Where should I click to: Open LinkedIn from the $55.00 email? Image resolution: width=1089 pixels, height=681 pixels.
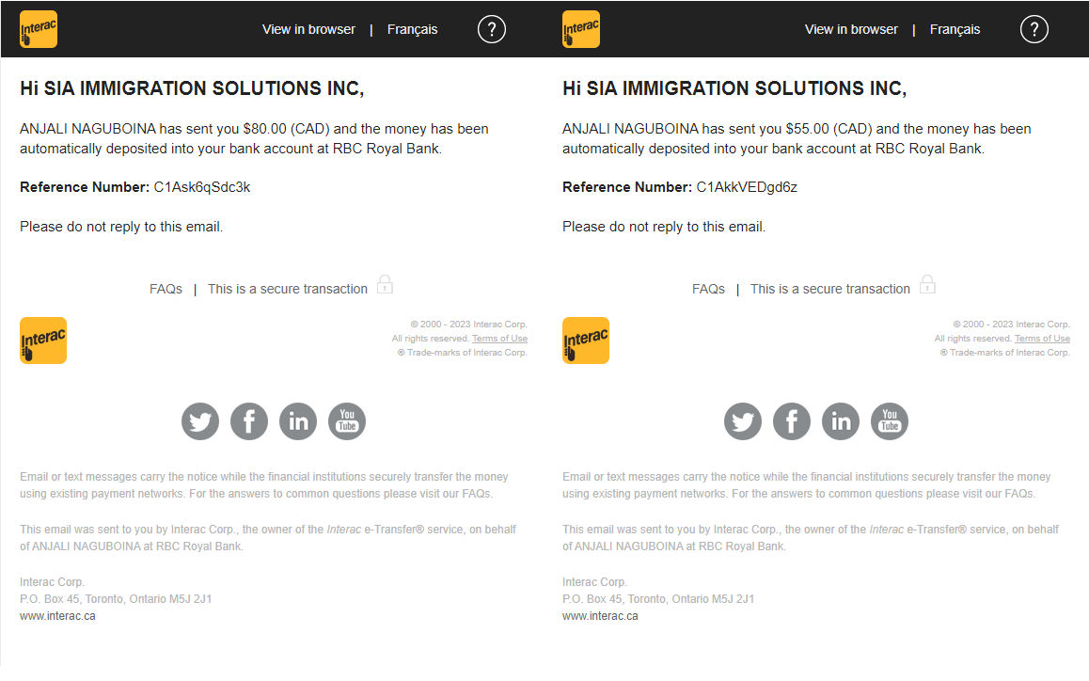841,421
